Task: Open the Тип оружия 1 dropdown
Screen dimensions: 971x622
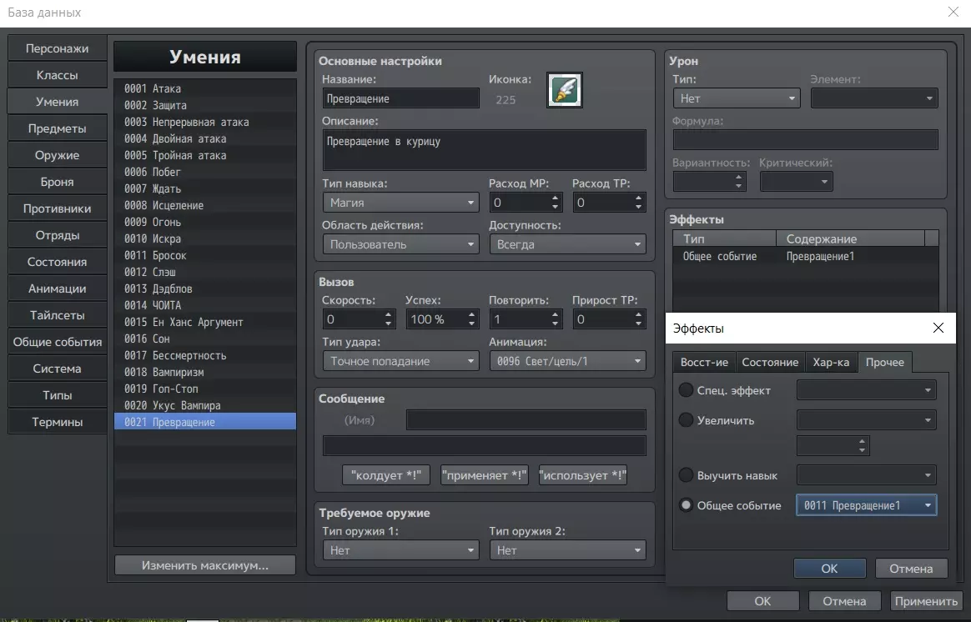Action: coord(400,550)
